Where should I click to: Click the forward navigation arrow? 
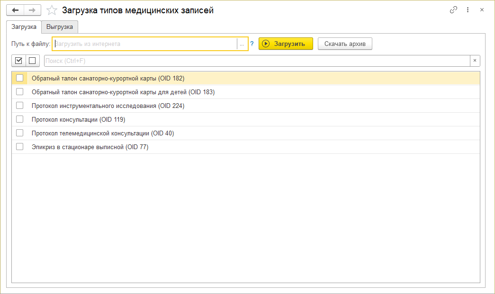click(32, 10)
